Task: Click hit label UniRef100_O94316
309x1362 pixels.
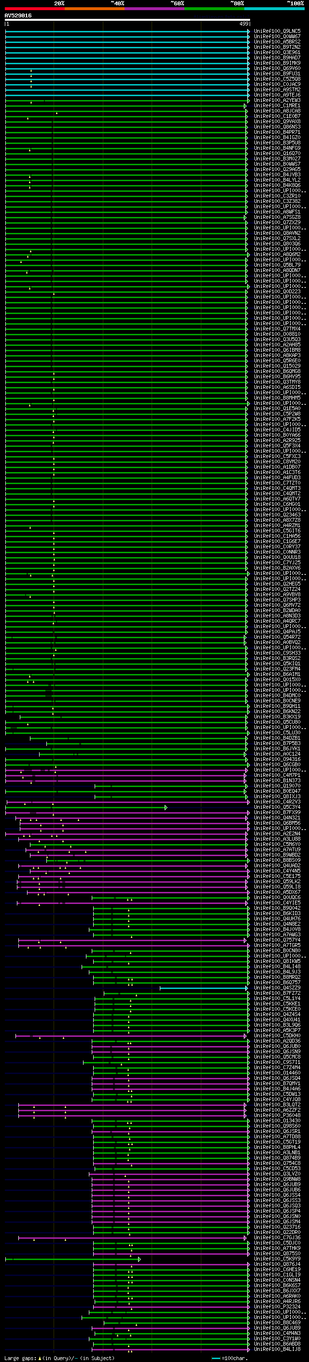Action: pos(277,759)
